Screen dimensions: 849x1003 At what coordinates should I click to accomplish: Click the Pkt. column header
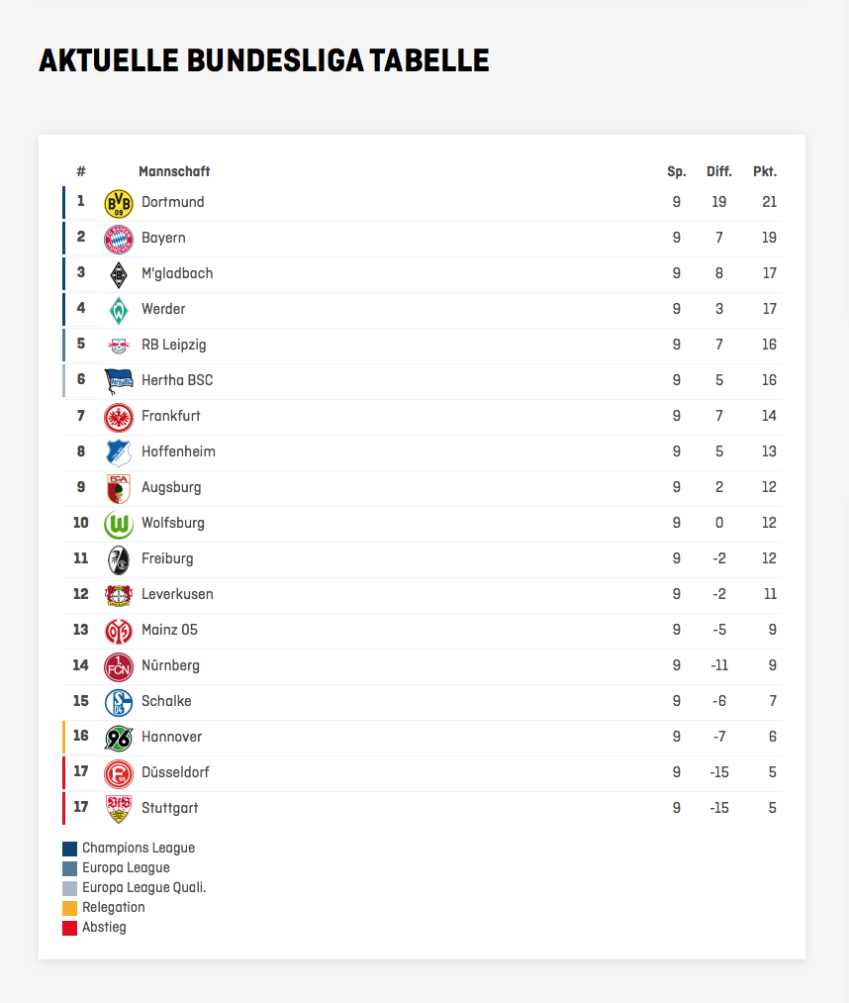tap(765, 171)
